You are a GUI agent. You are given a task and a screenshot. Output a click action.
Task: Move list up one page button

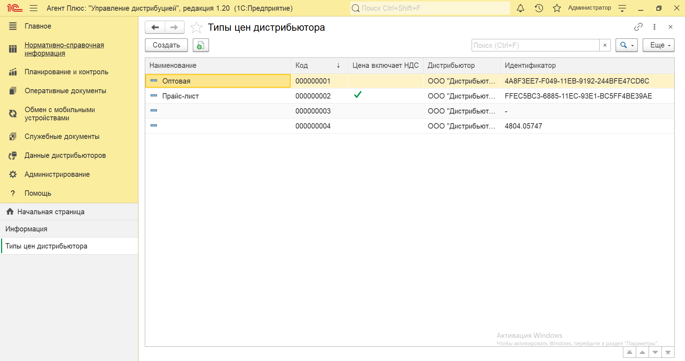pos(642,352)
